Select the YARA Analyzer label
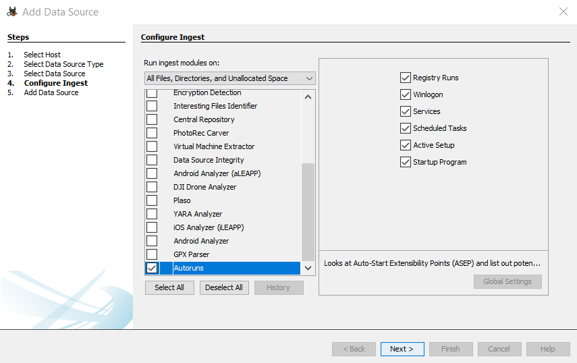577x363 pixels. click(x=198, y=214)
